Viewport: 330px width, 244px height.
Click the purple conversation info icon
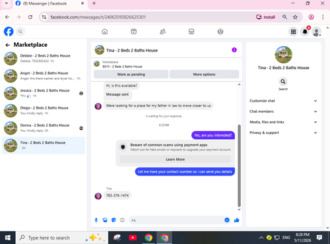tap(234, 50)
